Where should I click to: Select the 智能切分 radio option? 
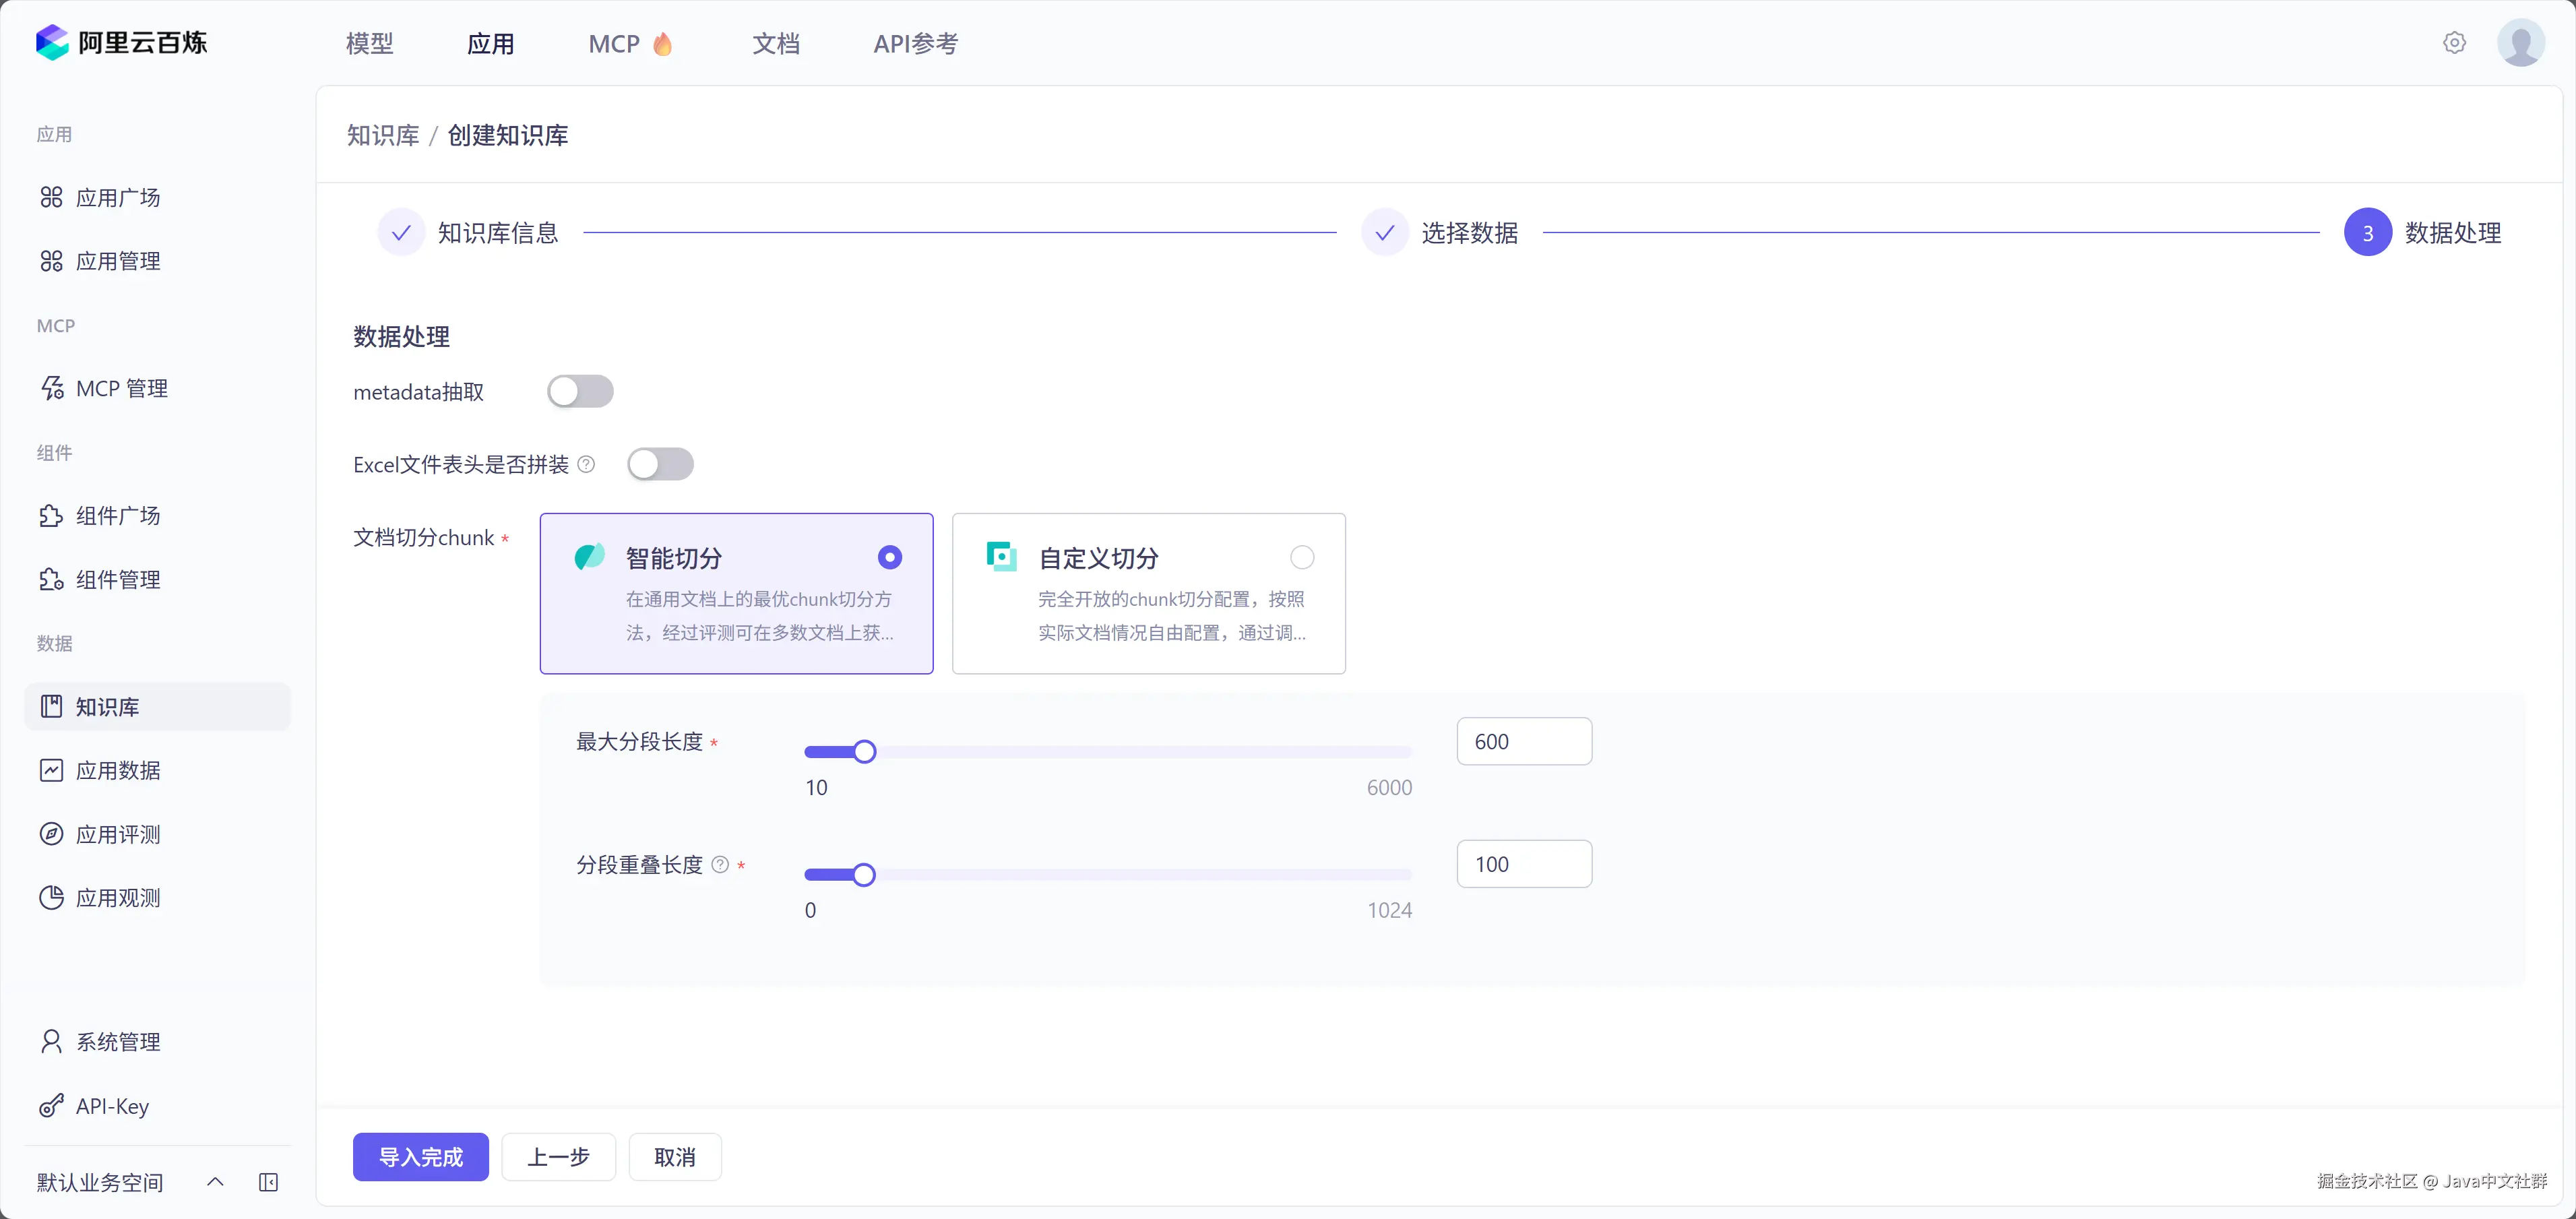point(889,557)
